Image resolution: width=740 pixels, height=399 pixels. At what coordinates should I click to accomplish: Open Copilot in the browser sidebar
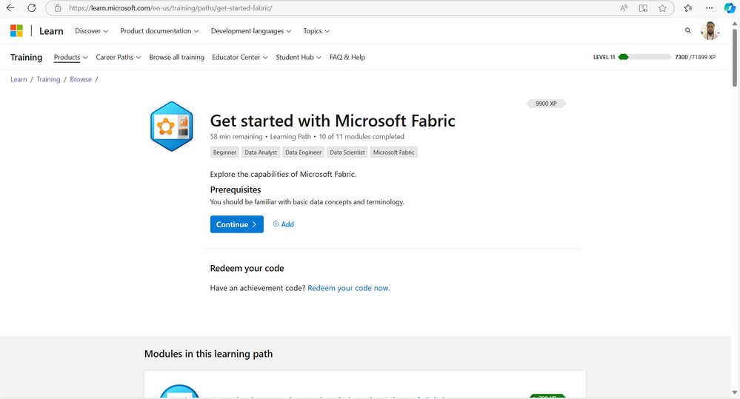tap(729, 8)
